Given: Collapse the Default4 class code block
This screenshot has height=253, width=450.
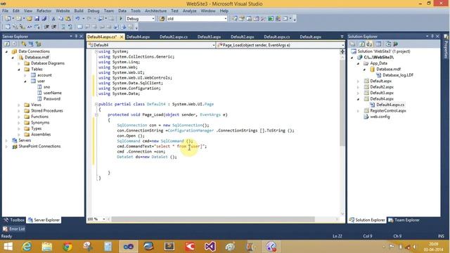Looking at the screenshot, I should coord(97,104).
